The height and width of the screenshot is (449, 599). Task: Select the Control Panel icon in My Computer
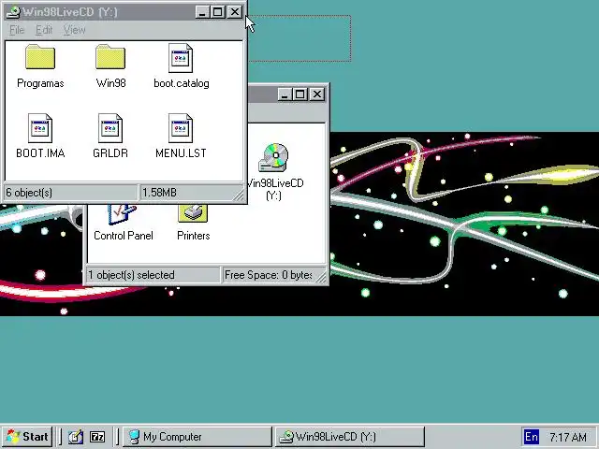123,214
